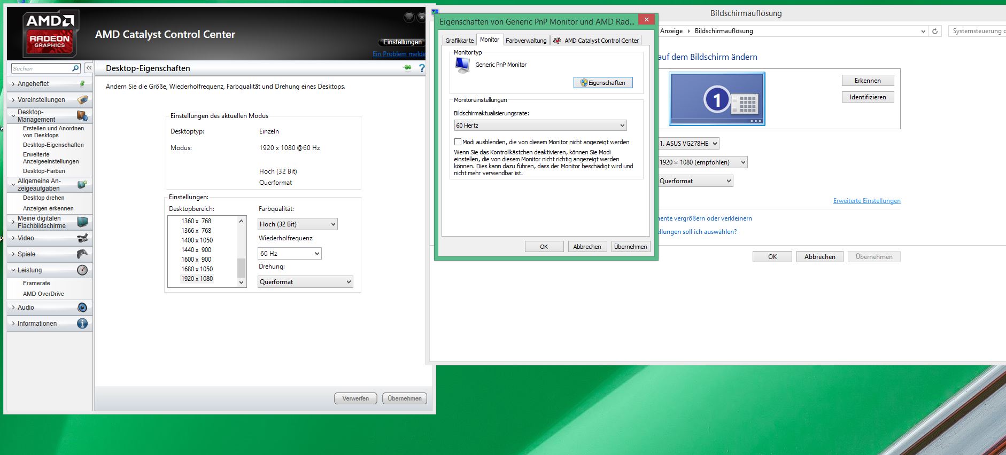Click the Voreinstellungen sidebar icon
1006x455 pixels.
pyautogui.click(x=82, y=100)
